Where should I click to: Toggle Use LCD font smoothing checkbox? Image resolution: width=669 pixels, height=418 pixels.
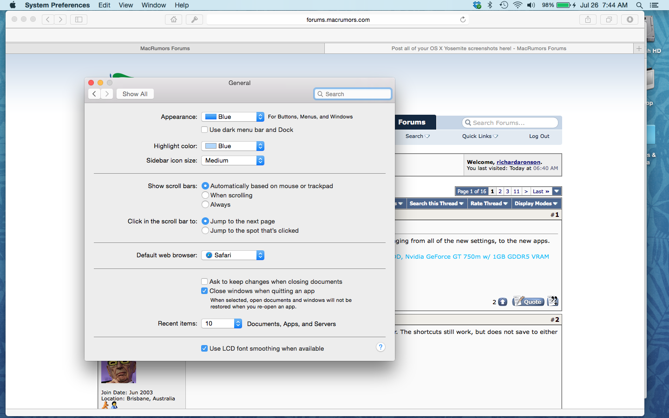204,348
